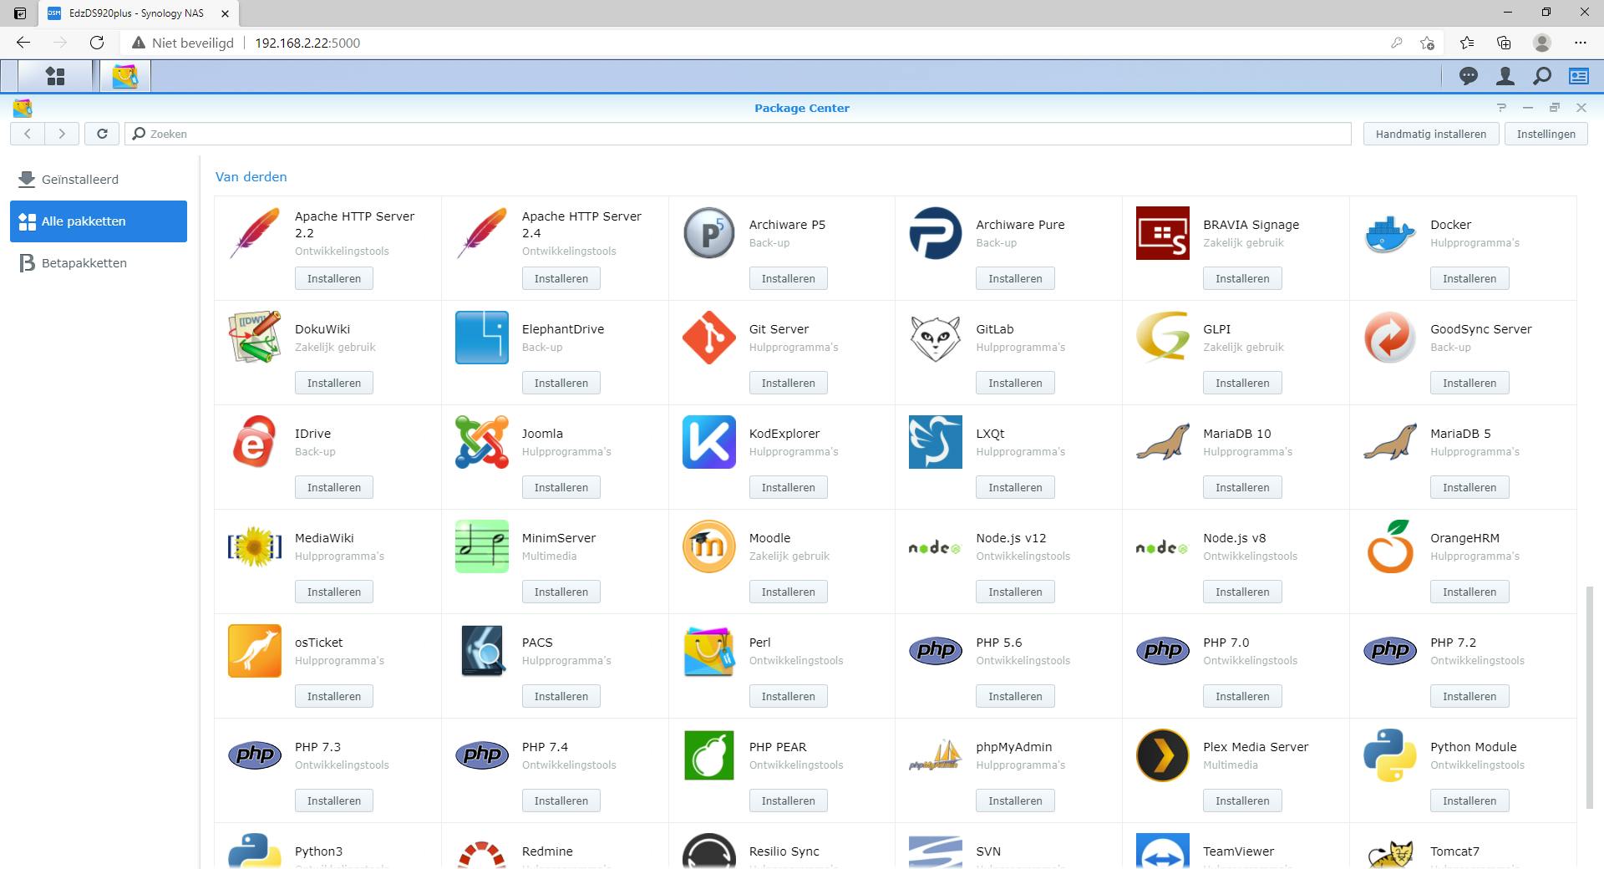Install Joomla package
Screen dimensions: 1604x869
(x=561, y=487)
